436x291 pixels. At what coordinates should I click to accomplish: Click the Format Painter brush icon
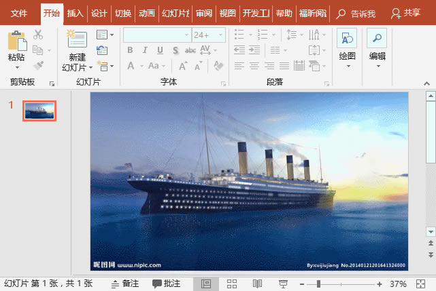38,66
